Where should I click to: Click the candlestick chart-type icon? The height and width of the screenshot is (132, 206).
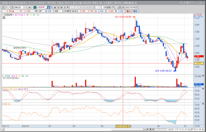[114, 7]
